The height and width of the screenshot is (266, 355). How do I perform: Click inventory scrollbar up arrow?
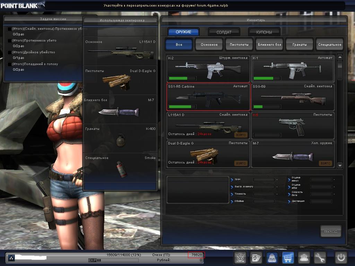pos(340,57)
